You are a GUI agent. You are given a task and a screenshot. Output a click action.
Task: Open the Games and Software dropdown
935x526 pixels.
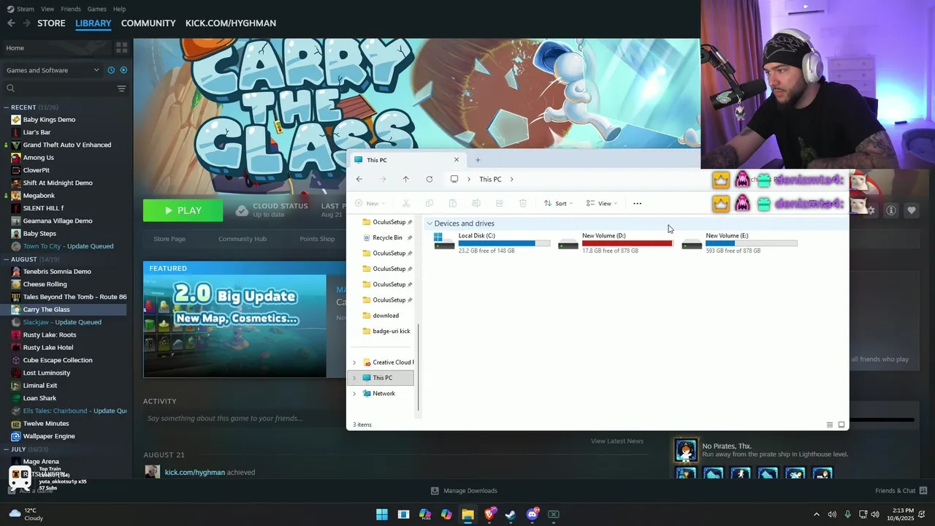coord(53,70)
